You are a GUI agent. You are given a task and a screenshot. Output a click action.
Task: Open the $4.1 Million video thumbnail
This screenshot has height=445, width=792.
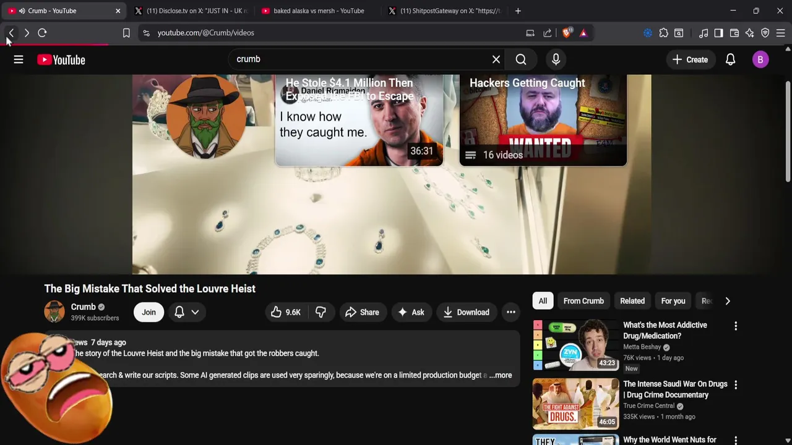[359, 121]
